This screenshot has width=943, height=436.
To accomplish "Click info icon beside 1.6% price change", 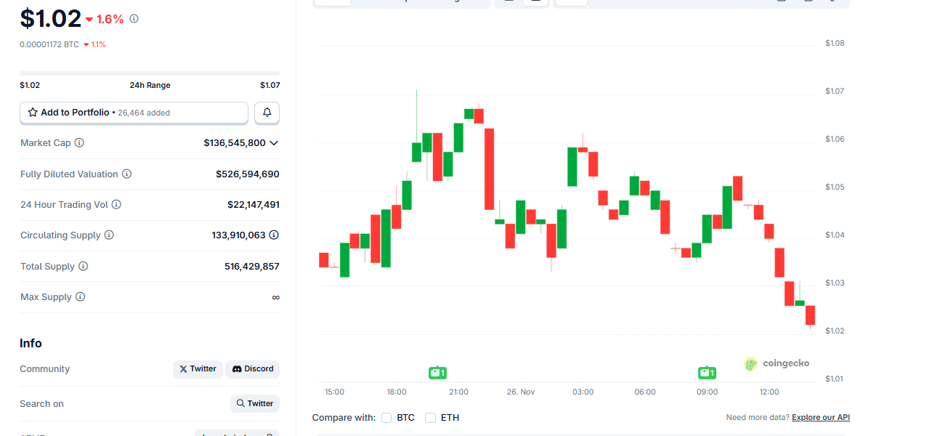I will (x=134, y=19).
